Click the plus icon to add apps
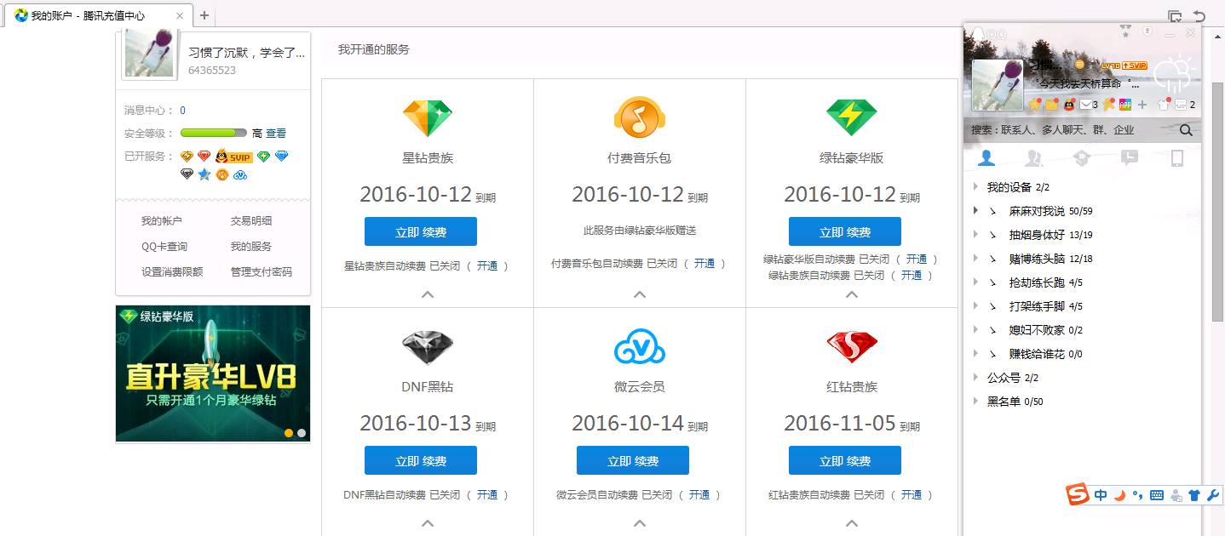Screen dimensions: 1225x536 1142,105
